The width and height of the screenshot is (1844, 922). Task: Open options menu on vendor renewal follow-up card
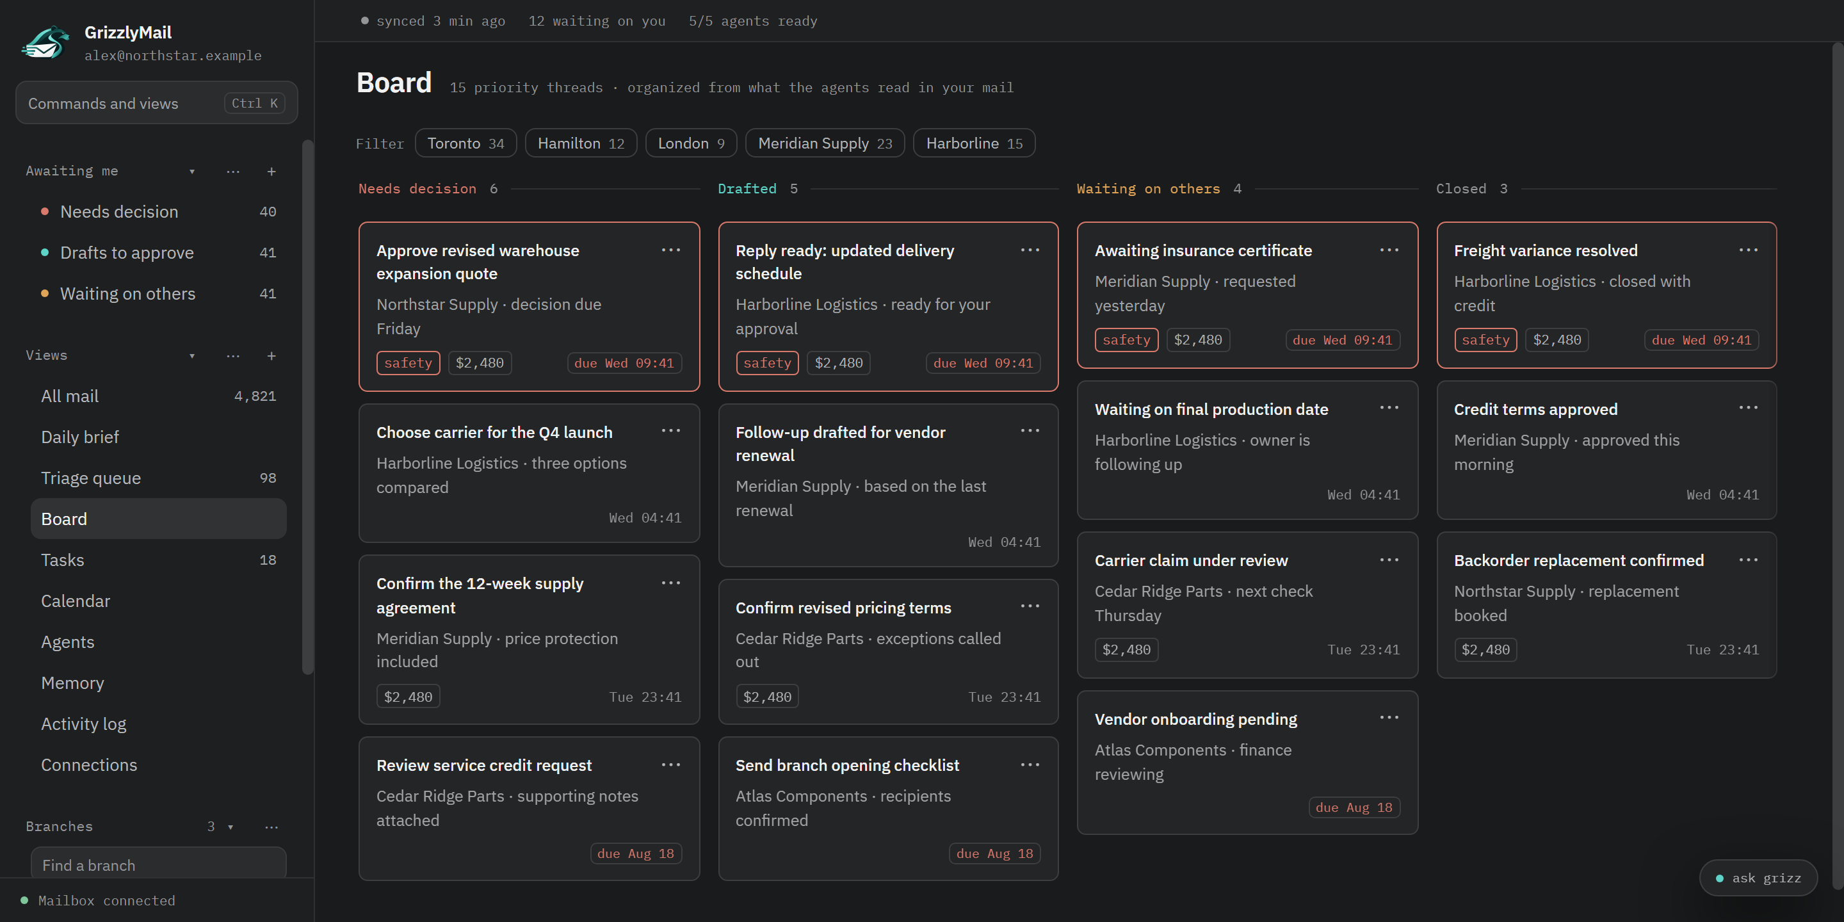(x=1030, y=430)
